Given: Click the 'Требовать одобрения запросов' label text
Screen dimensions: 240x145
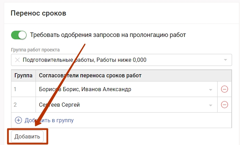Looking at the screenshot, I should pyautogui.click(x=108, y=35).
